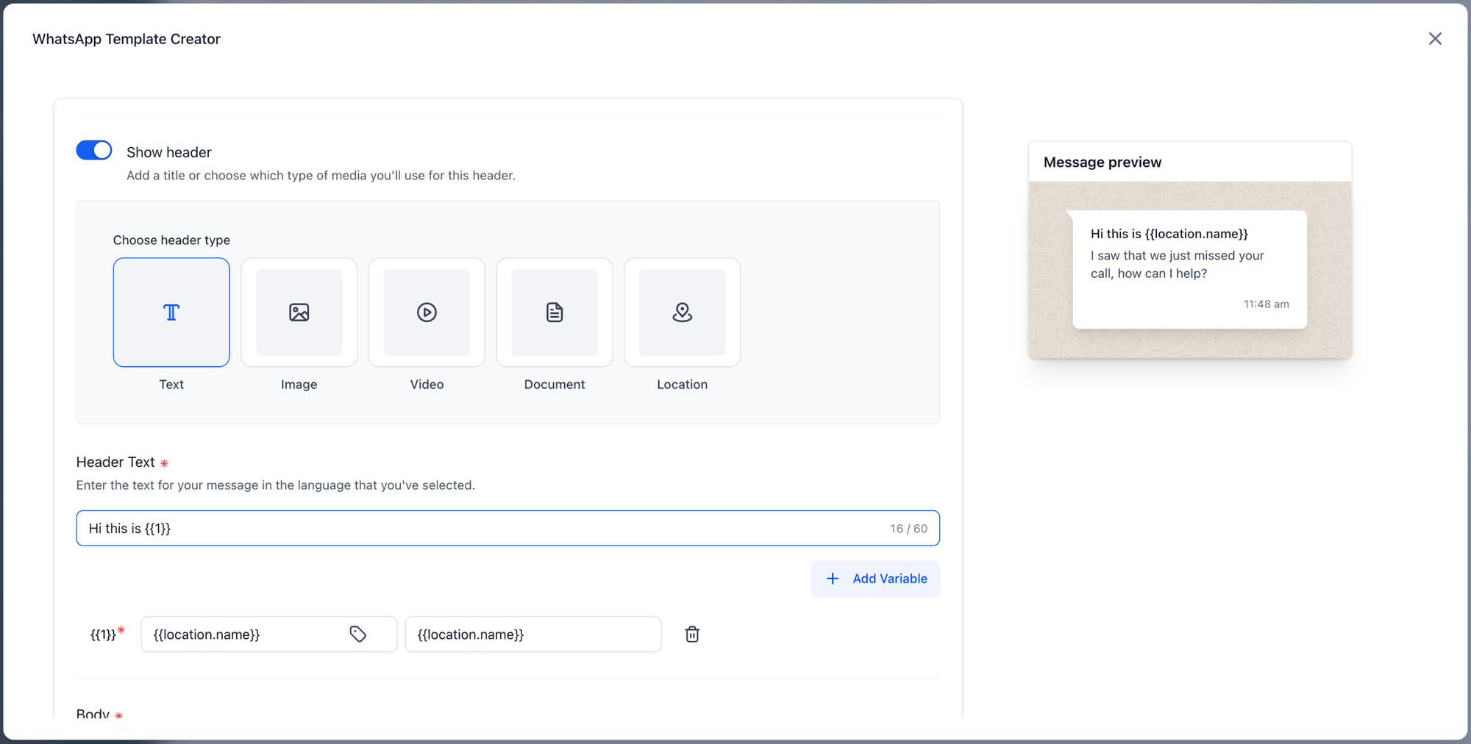Click the {{1}} variable label
Screen dimensions: 1471x744
point(103,634)
